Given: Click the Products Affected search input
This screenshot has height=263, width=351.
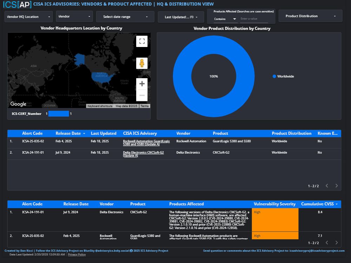Looking at the screenshot, I should pos(254,19).
